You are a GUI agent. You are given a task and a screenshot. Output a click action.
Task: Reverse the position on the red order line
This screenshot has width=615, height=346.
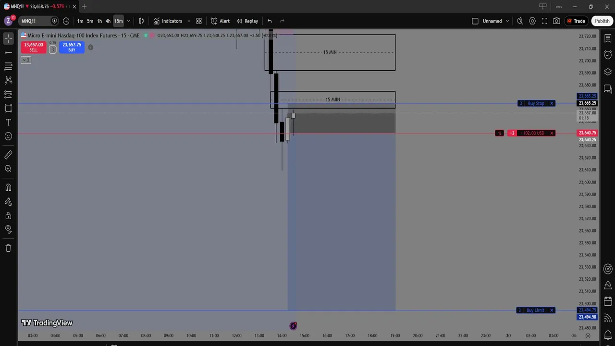499,133
